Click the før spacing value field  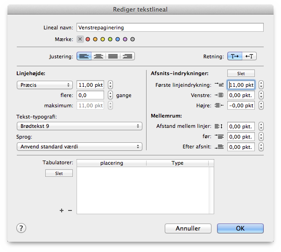tap(241, 137)
